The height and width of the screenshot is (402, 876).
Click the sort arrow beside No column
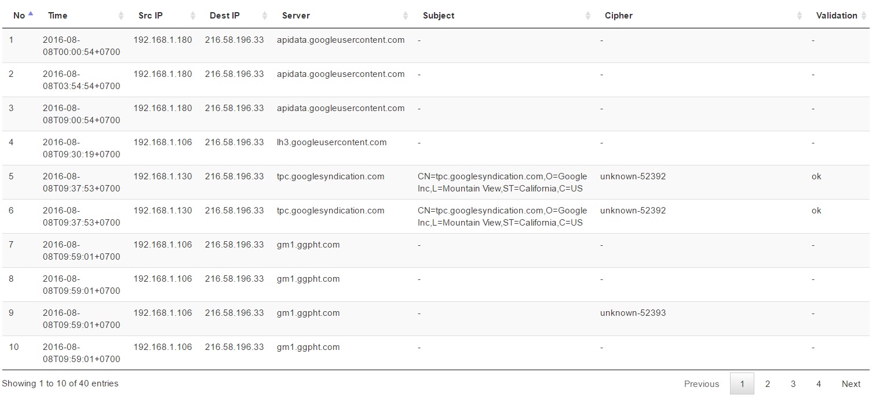(31, 13)
